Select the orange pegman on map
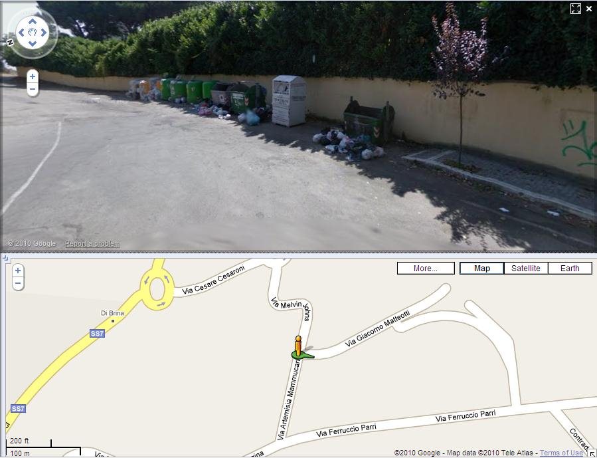Screen dimensions: 597x458 pyautogui.click(x=299, y=346)
